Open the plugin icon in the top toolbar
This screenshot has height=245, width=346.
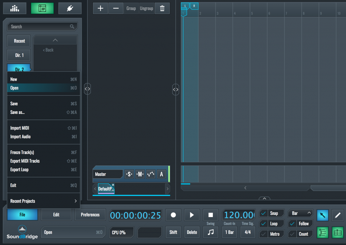pyautogui.click(x=70, y=8)
